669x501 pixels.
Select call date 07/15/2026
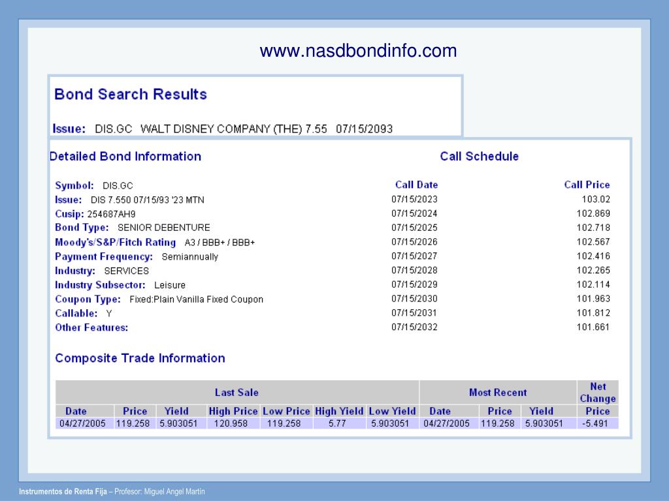[x=414, y=241]
